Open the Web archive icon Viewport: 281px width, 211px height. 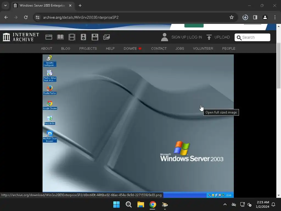(x=49, y=37)
